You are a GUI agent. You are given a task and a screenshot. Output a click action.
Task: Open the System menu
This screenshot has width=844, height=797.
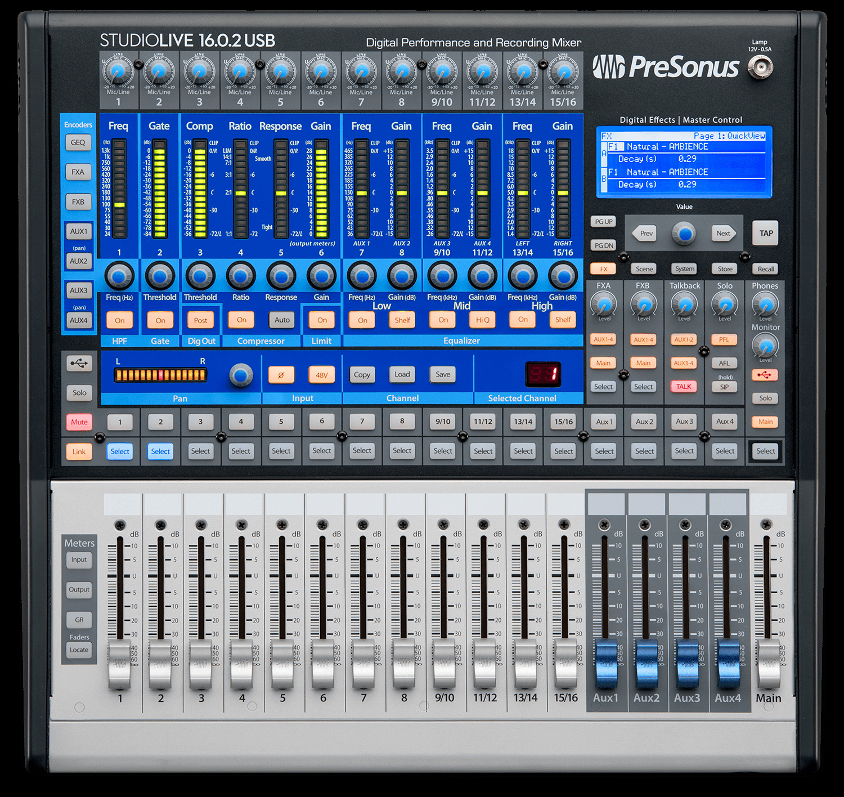684,268
